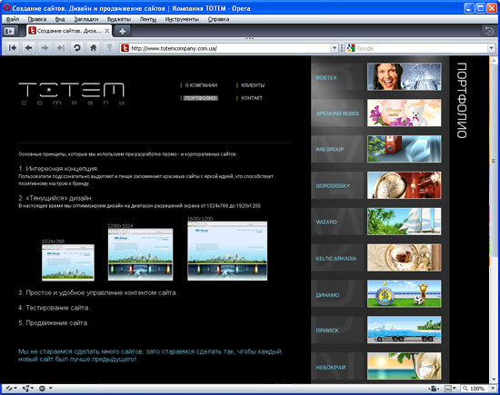The image size is (500, 395).
Task: Open the GORODISSKY portfolio link
Action: pos(333,185)
